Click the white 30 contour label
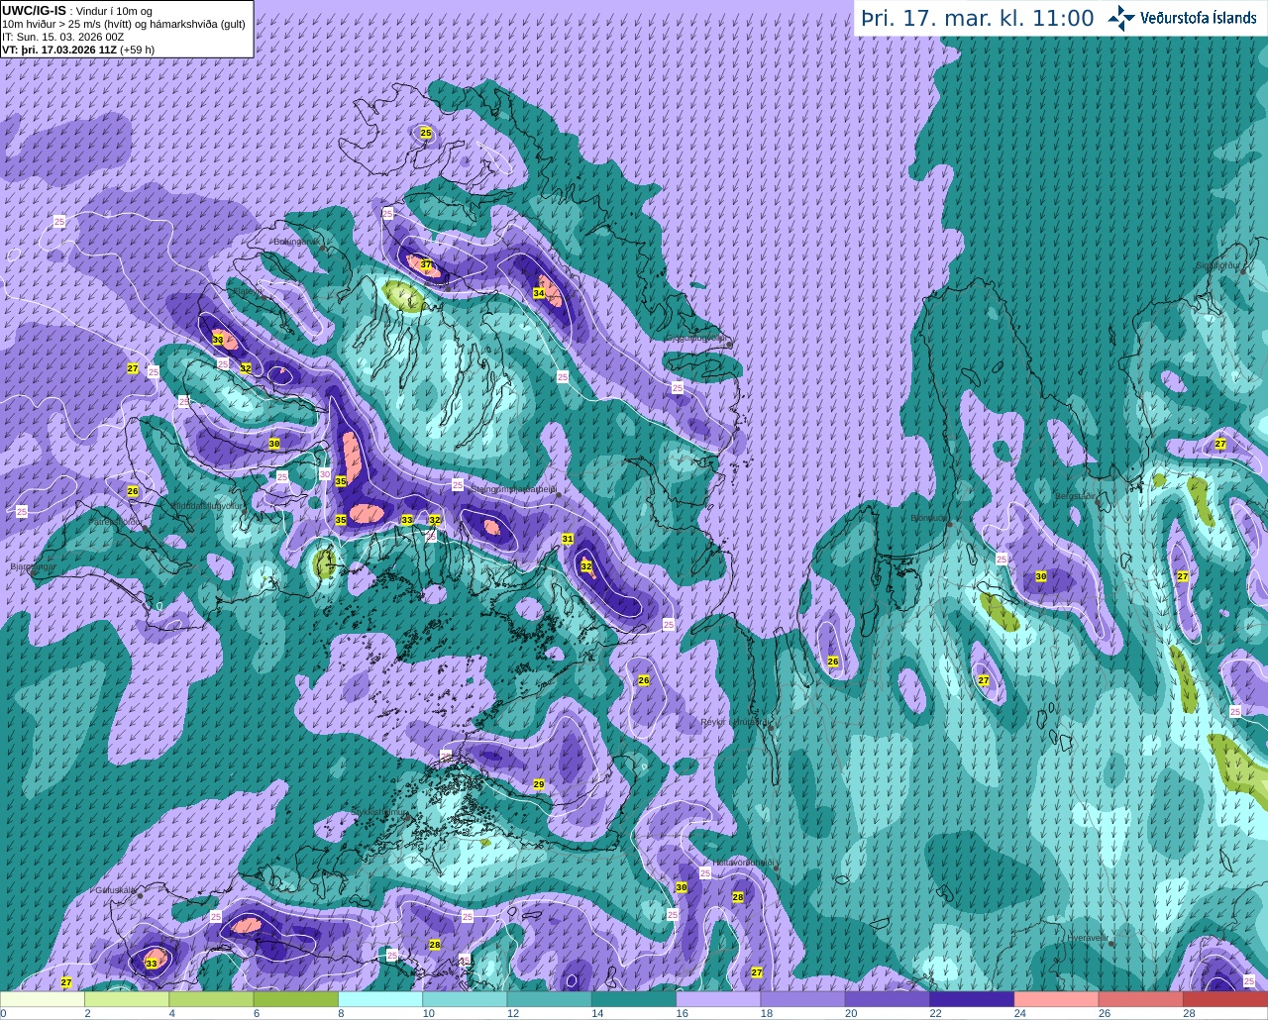1268x1020 pixels. 325,474
